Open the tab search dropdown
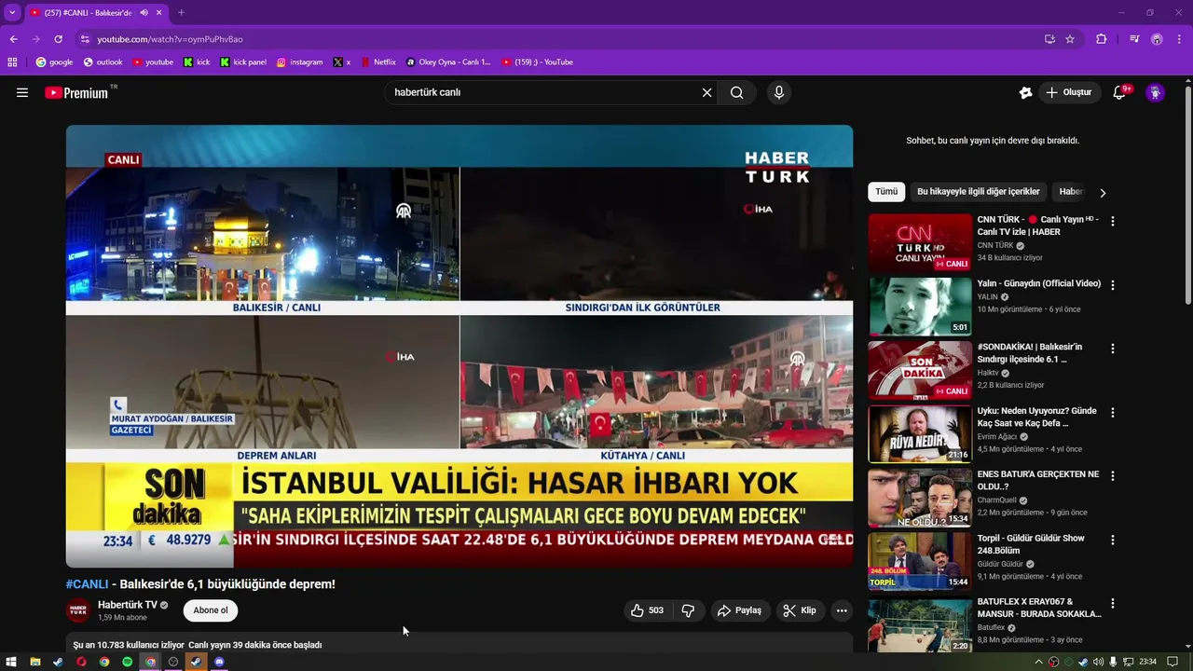Screen dimensions: 1193x671 coord(12,13)
